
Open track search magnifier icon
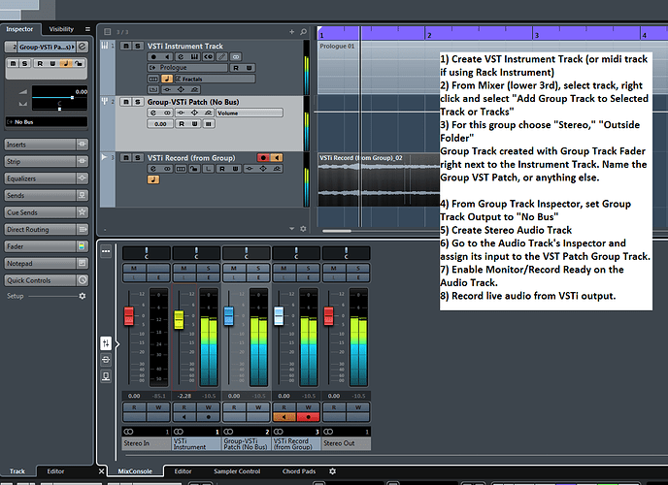point(303,31)
